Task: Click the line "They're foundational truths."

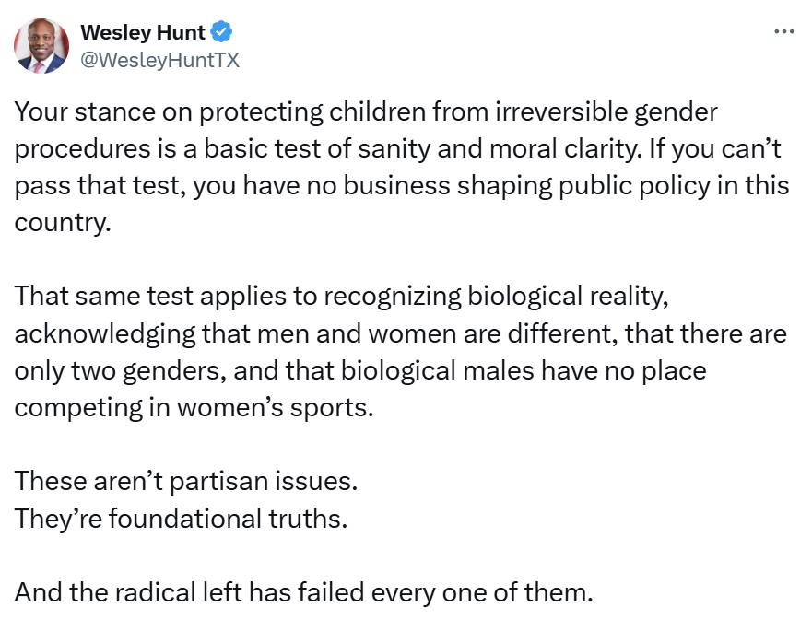Action: coord(181,519)
